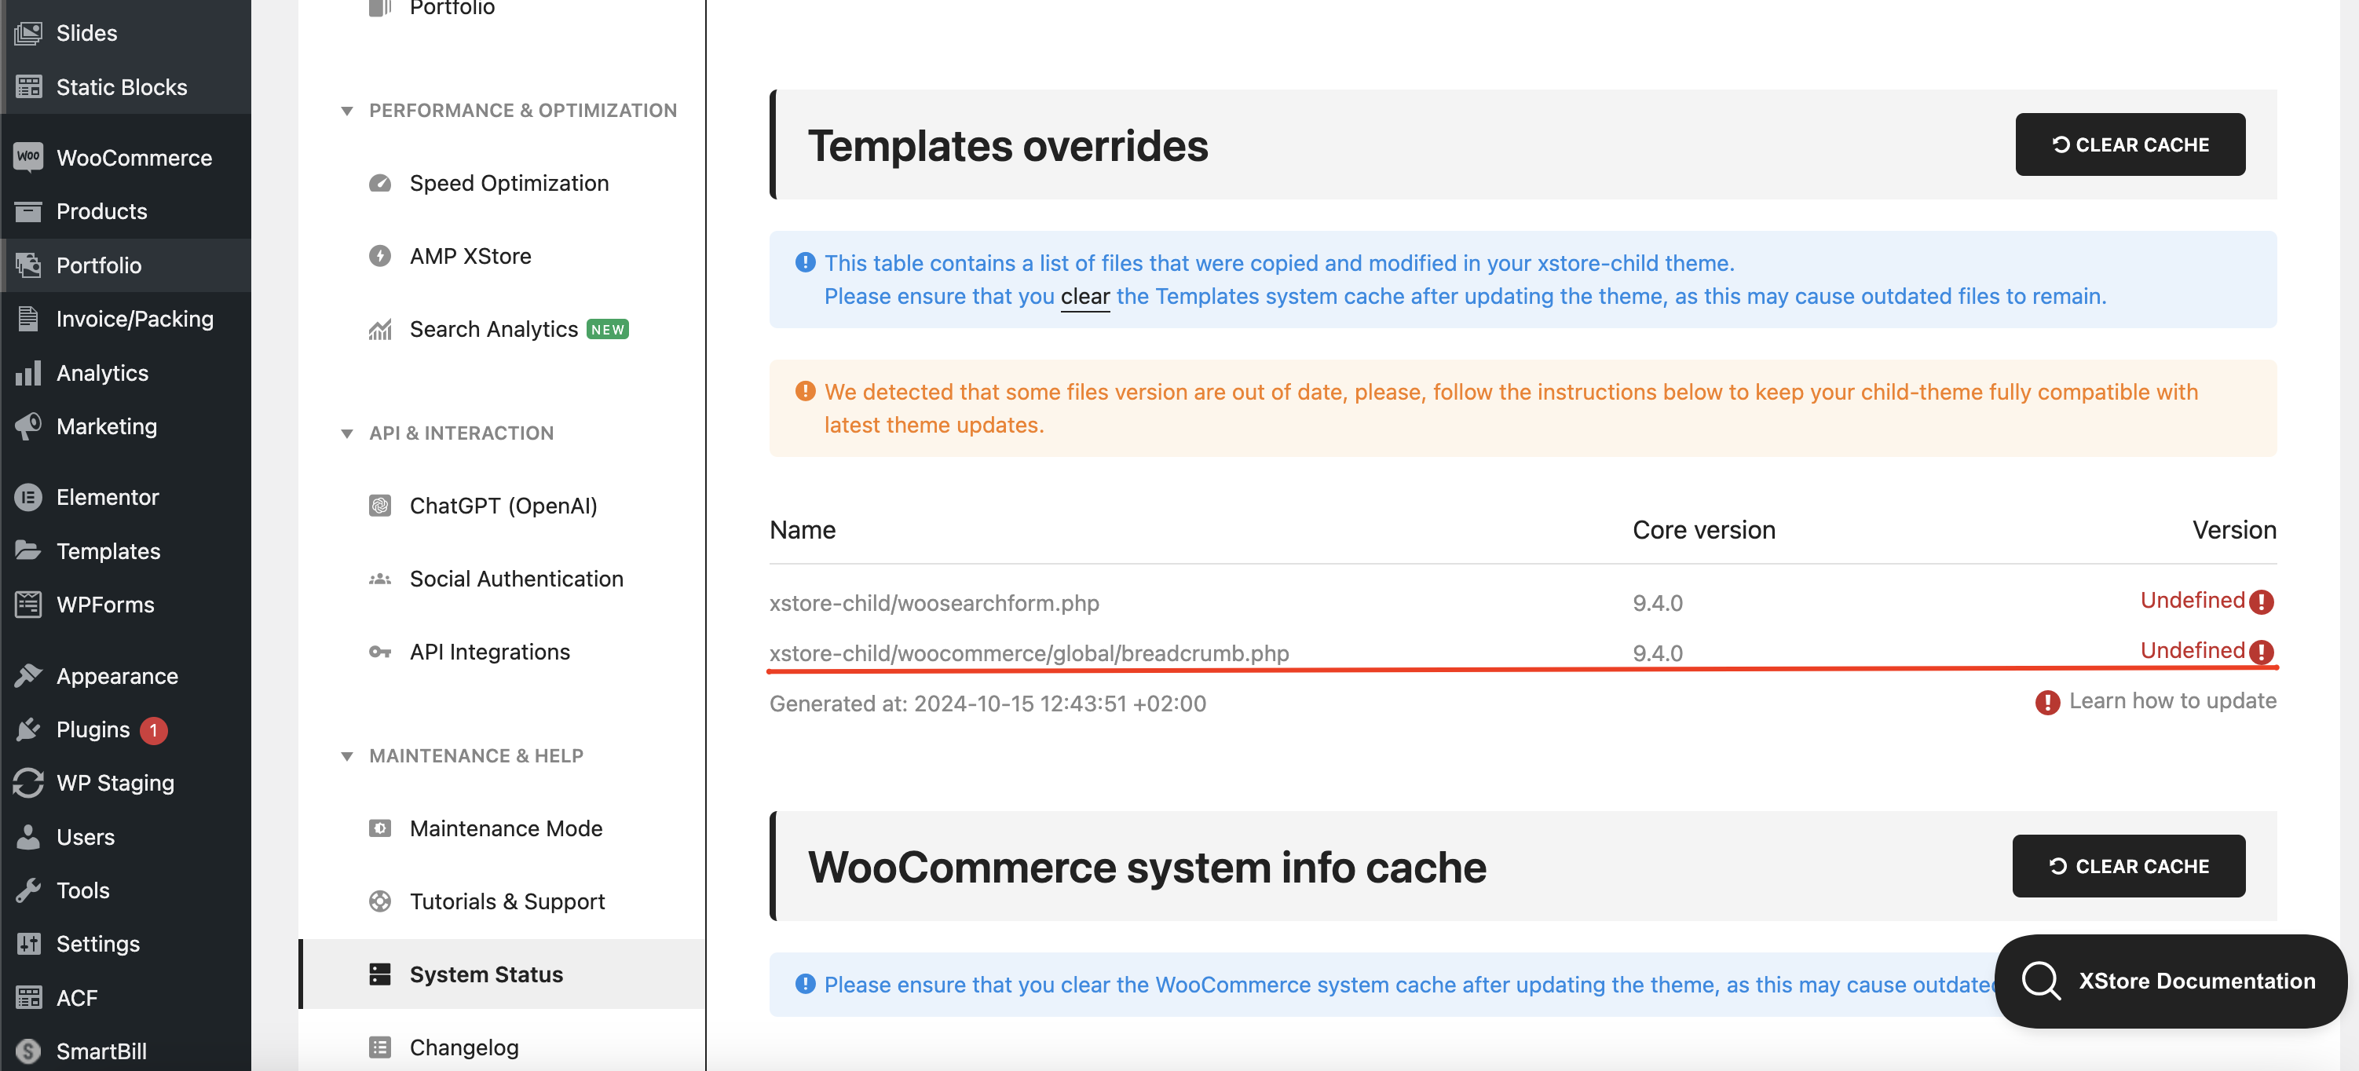
Task: Click the Slides icon in WordPress sidebar
Action: pyautogui.click(x=28, y=33)
